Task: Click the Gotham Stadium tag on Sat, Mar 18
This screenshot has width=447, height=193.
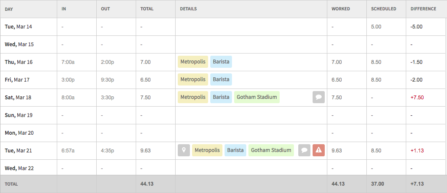Action: click(x=257, y=97)
